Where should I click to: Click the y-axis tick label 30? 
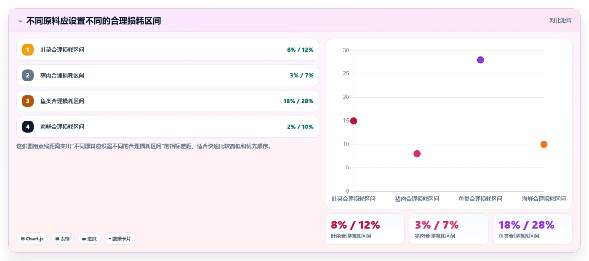click(x=346, y=51)
